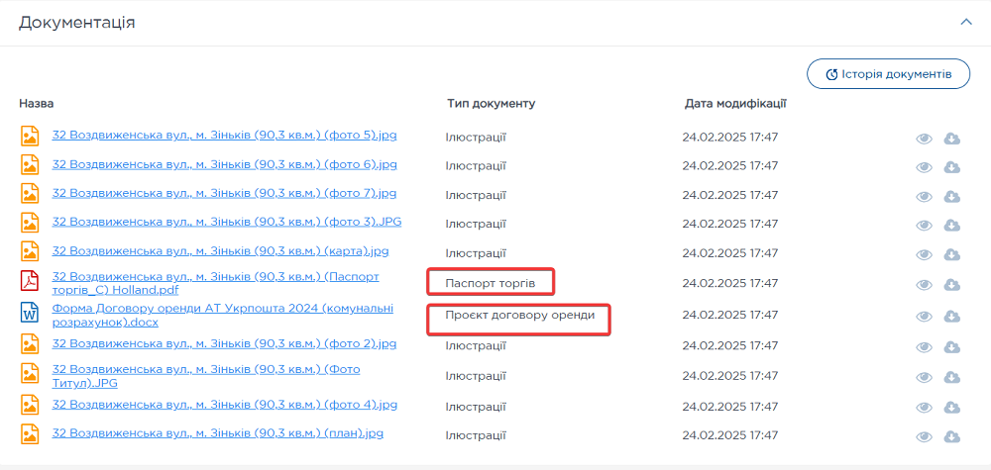Click the Тип документу column header

(x=490, y=103)
